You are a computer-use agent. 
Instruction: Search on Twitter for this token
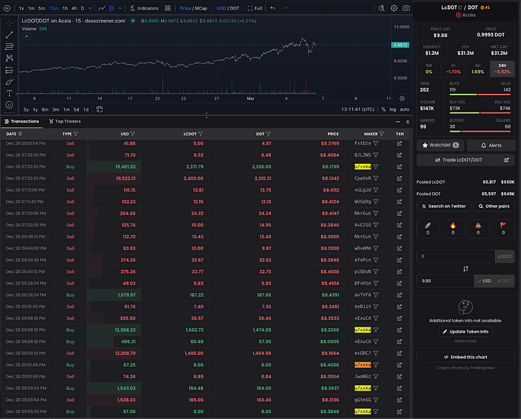[x=444, y=206]
